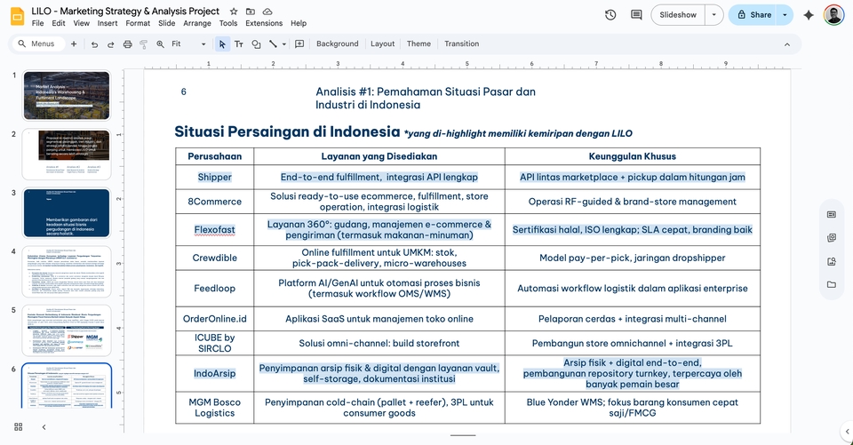Expand the Share options dropdown arrow
The width and height of the screenshot is (853, 445).
click(785, 15)
